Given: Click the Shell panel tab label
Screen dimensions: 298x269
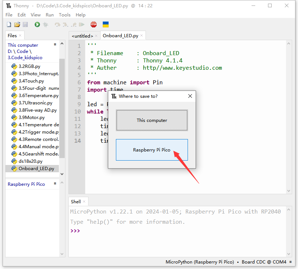Looking at the screenshot, I should pyautogui.click(x=76, y=201).
